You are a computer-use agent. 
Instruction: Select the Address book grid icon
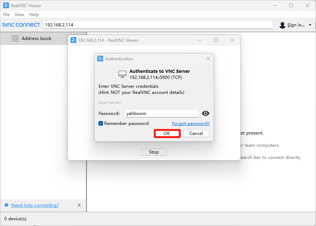[15, 38]
